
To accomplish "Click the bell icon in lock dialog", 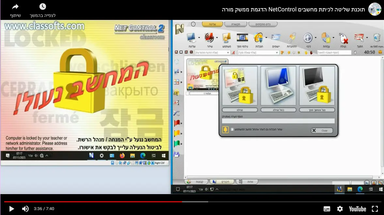I will (225, 130).
